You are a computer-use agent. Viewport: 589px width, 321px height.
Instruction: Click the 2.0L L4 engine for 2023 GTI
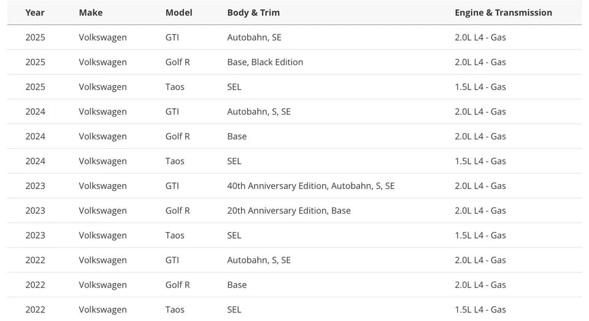[x=480, y=186]
